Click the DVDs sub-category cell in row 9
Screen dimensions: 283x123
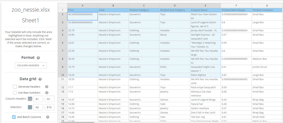pos(174,69)
